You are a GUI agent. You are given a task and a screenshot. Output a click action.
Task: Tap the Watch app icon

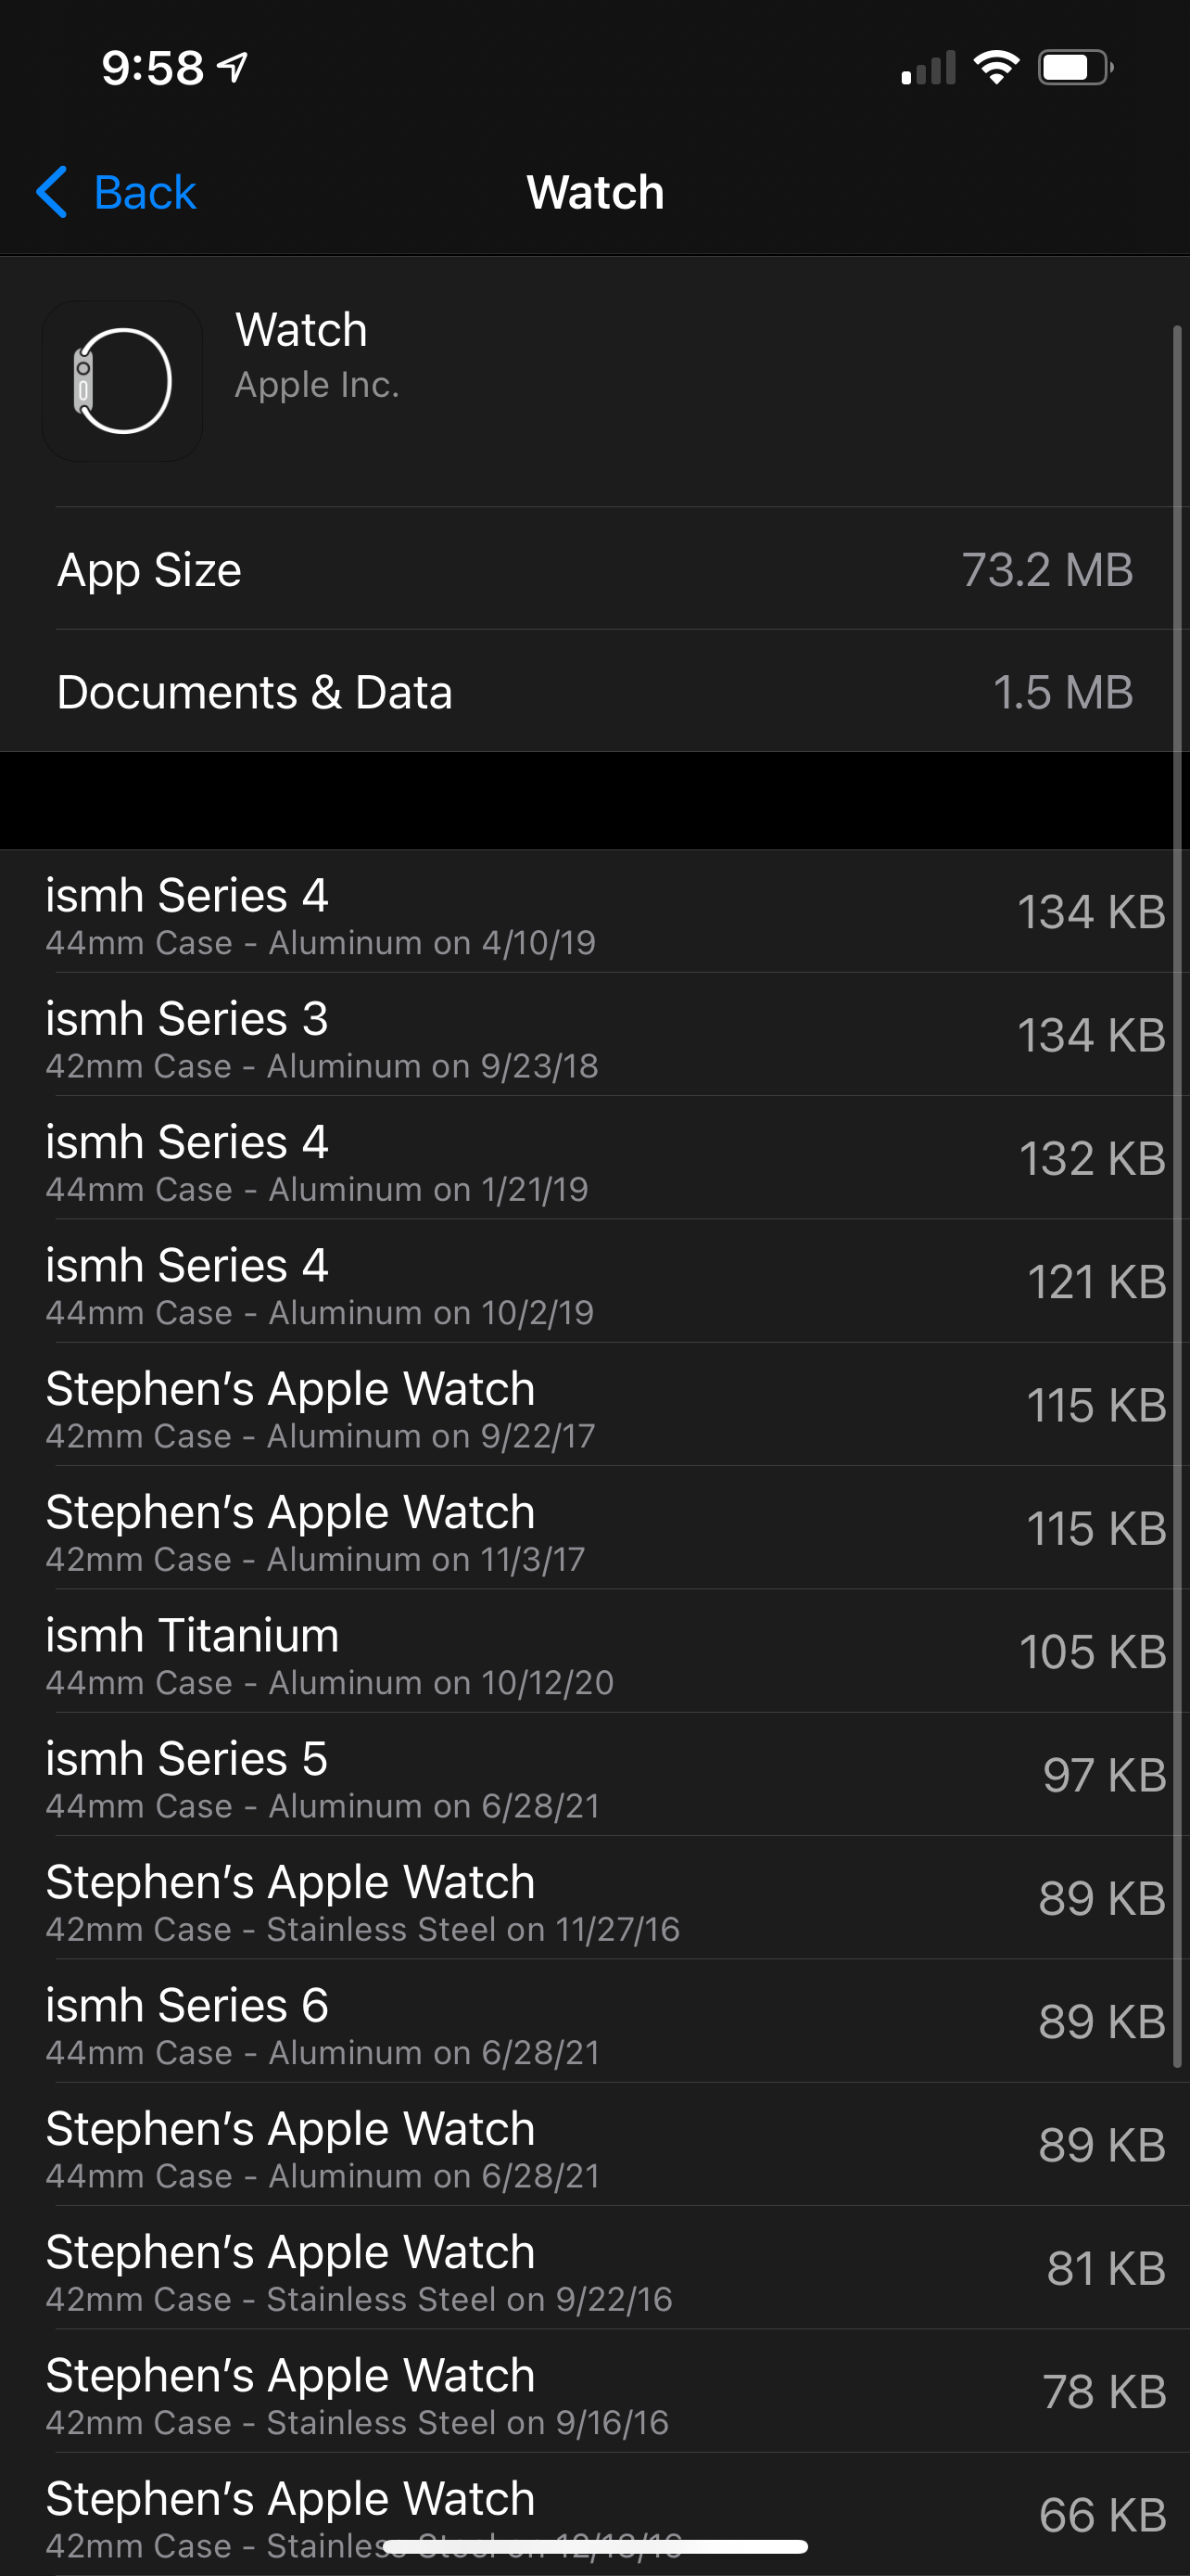click(122, 381)
